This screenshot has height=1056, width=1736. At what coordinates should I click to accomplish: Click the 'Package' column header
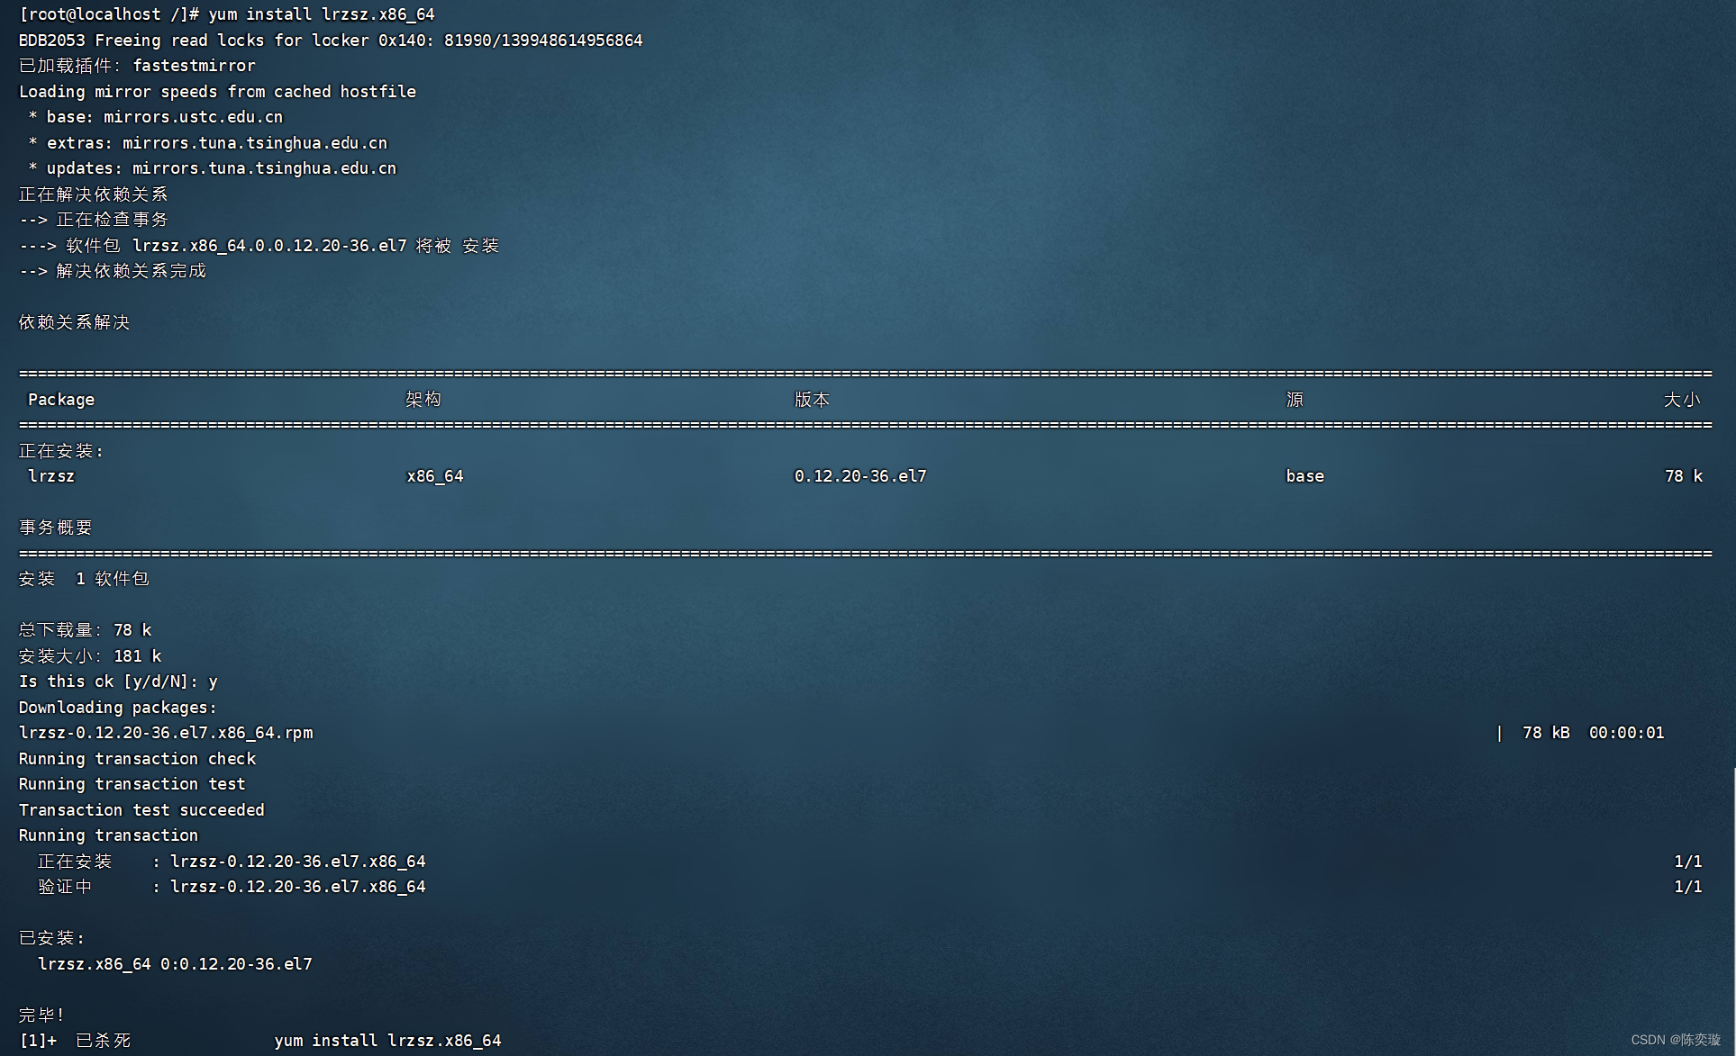click(x=61, y=400)
